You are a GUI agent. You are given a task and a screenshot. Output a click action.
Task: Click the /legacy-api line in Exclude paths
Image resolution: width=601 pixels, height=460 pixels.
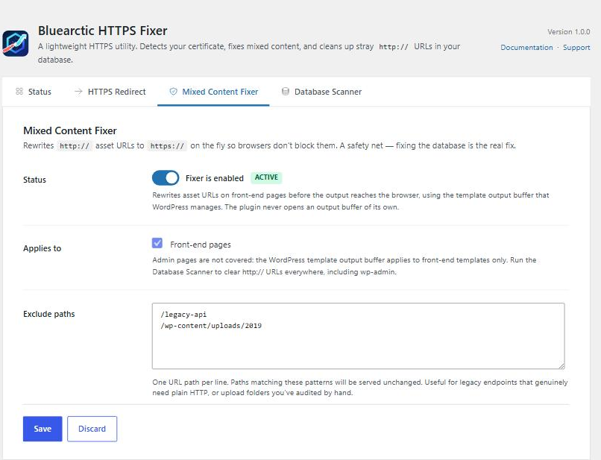pyautogui.click(x=183, y=315)
